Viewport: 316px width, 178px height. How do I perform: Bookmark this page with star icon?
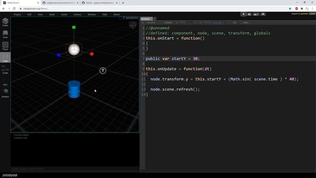point(290,9)
